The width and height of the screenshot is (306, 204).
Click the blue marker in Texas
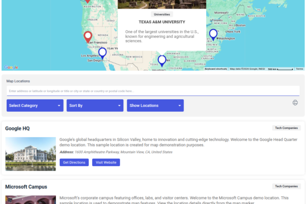click(162, 61)
